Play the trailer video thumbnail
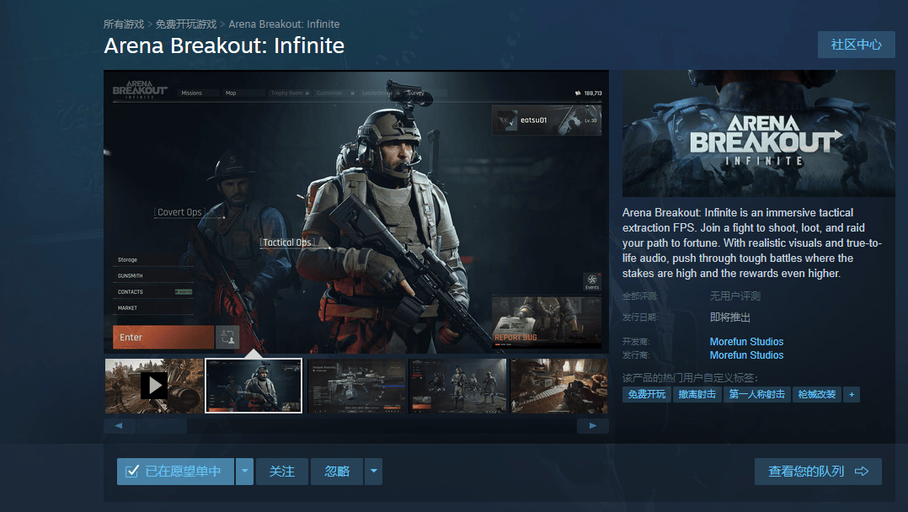The height and width of the screenshot is (512, 908). pos(154,386)
